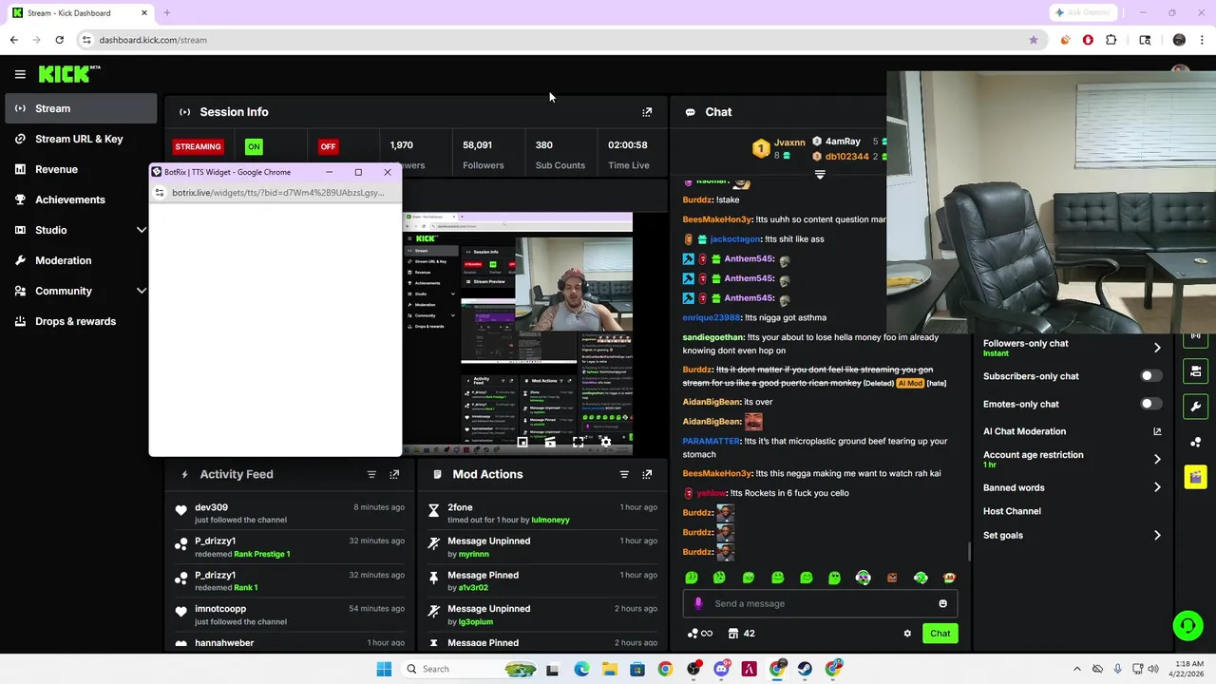Expand Set goals option

tap(1157, 535)
